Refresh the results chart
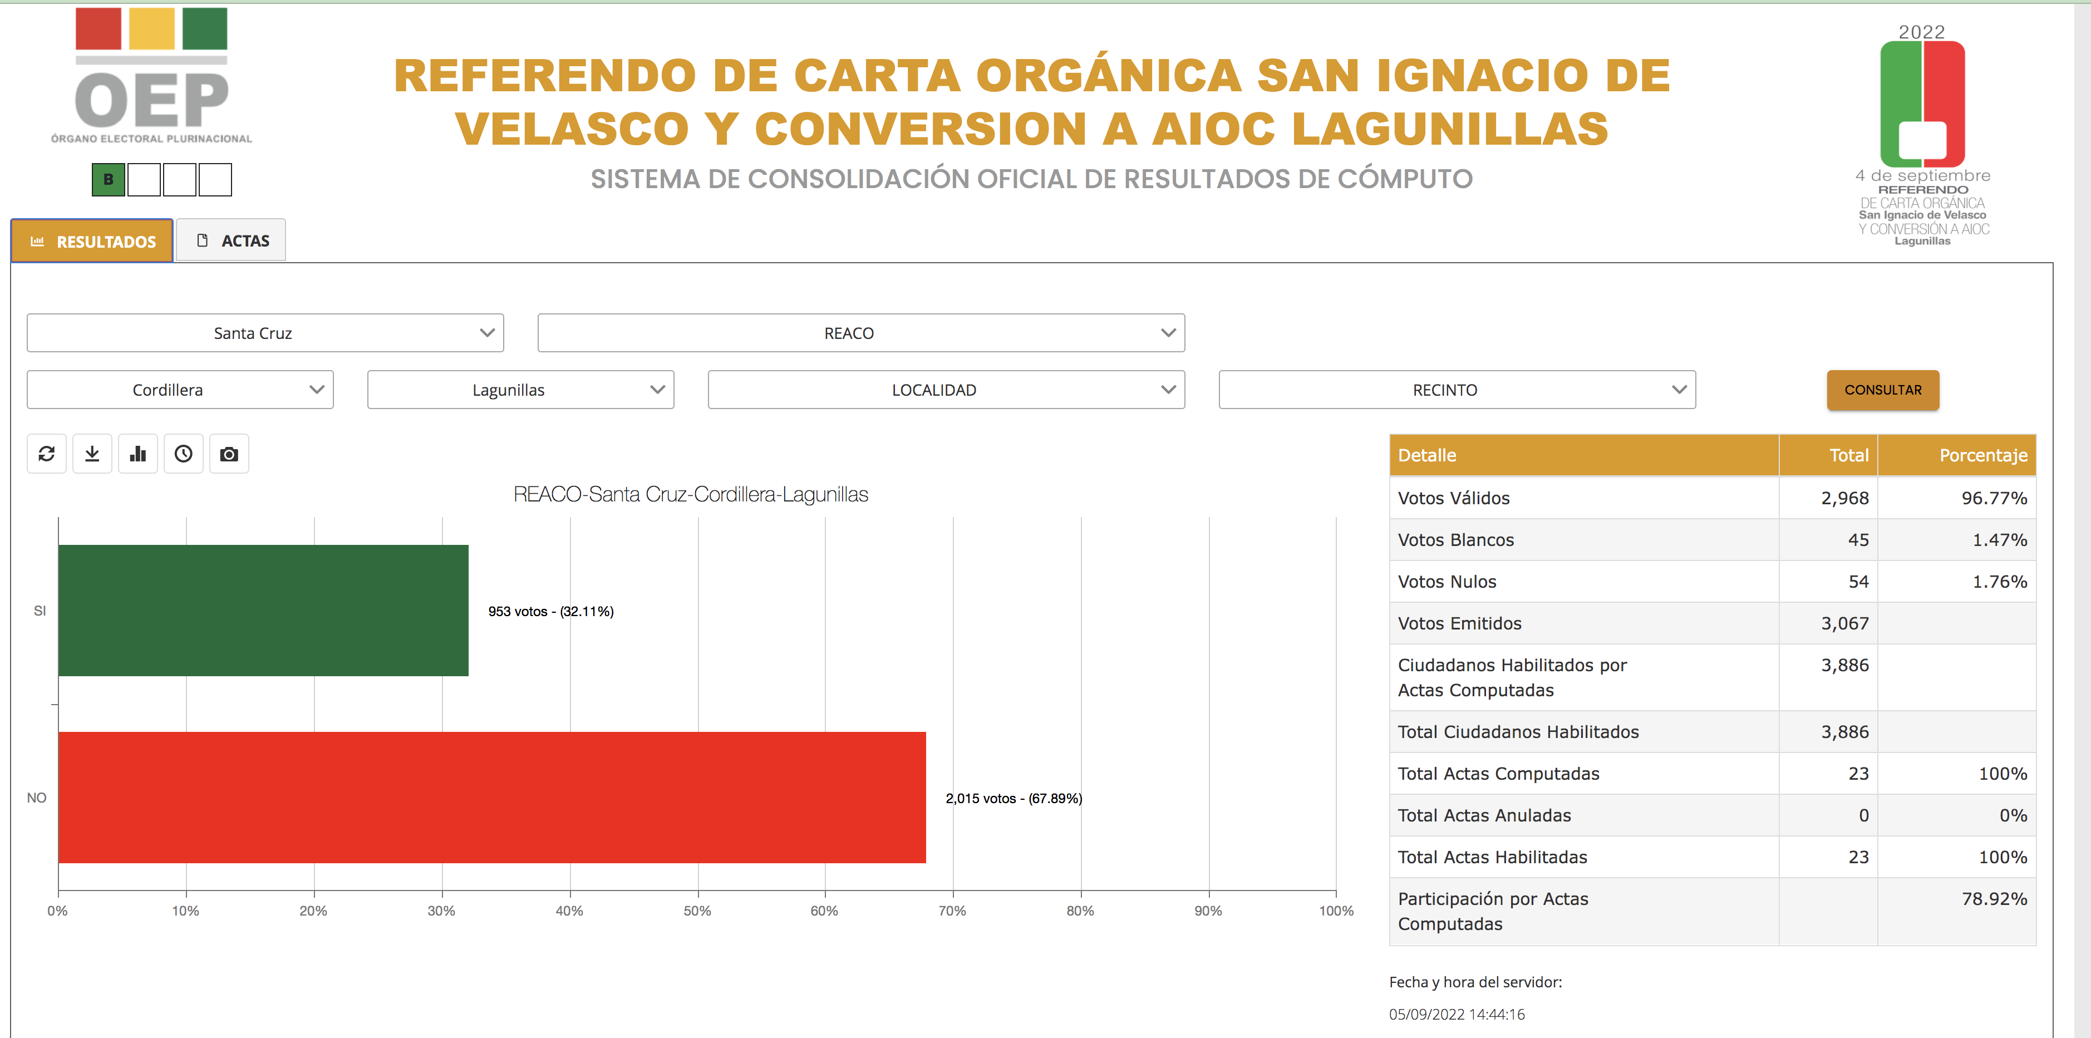Screen dimensions: 2091x1038 [46, 454]
